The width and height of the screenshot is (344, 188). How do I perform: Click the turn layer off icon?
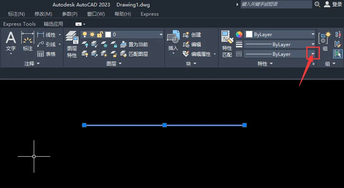click(x=85, y=44)
